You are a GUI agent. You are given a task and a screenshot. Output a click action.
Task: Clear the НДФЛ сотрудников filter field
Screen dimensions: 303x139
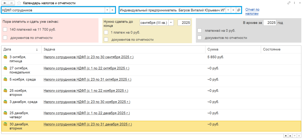[x=112, y=10]
